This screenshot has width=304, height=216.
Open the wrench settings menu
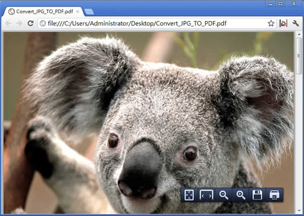[x=295, y=23]
